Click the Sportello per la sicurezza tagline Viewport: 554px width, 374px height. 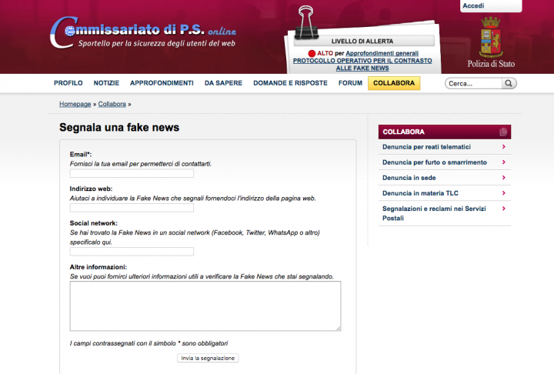(157, 44)
